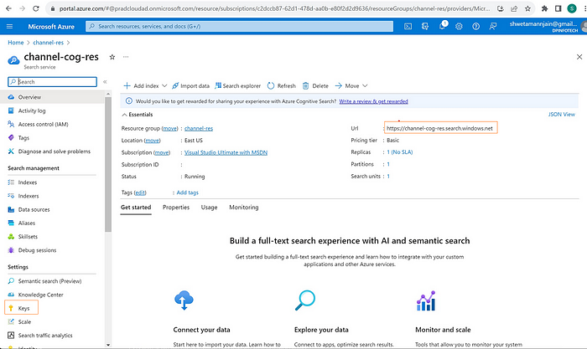The image size is (587, 349).
Task: Click Delete in the toolbar
Action: click(315, 86)
